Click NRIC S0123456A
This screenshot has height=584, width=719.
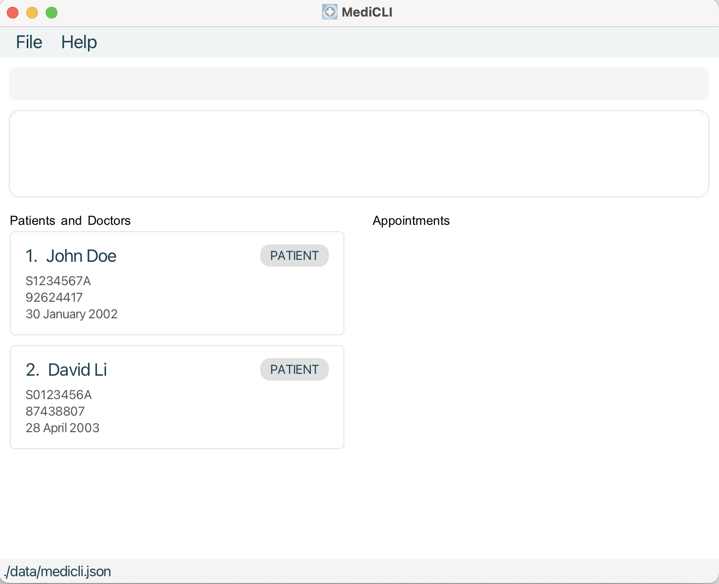click(59, 395)
